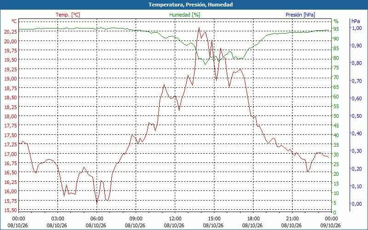Click the '19,00' temperature axis value

(x=11, y=79)
